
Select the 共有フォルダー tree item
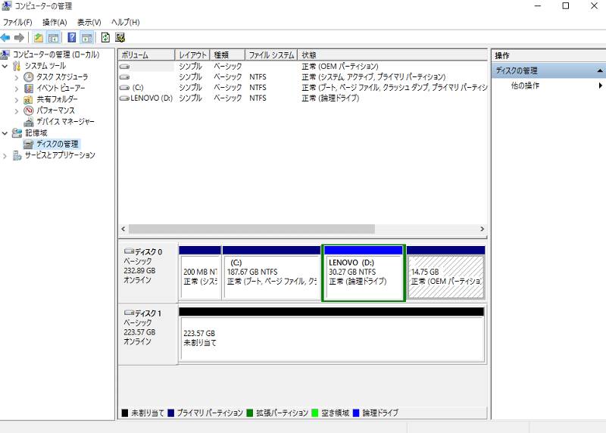(57, 99)
